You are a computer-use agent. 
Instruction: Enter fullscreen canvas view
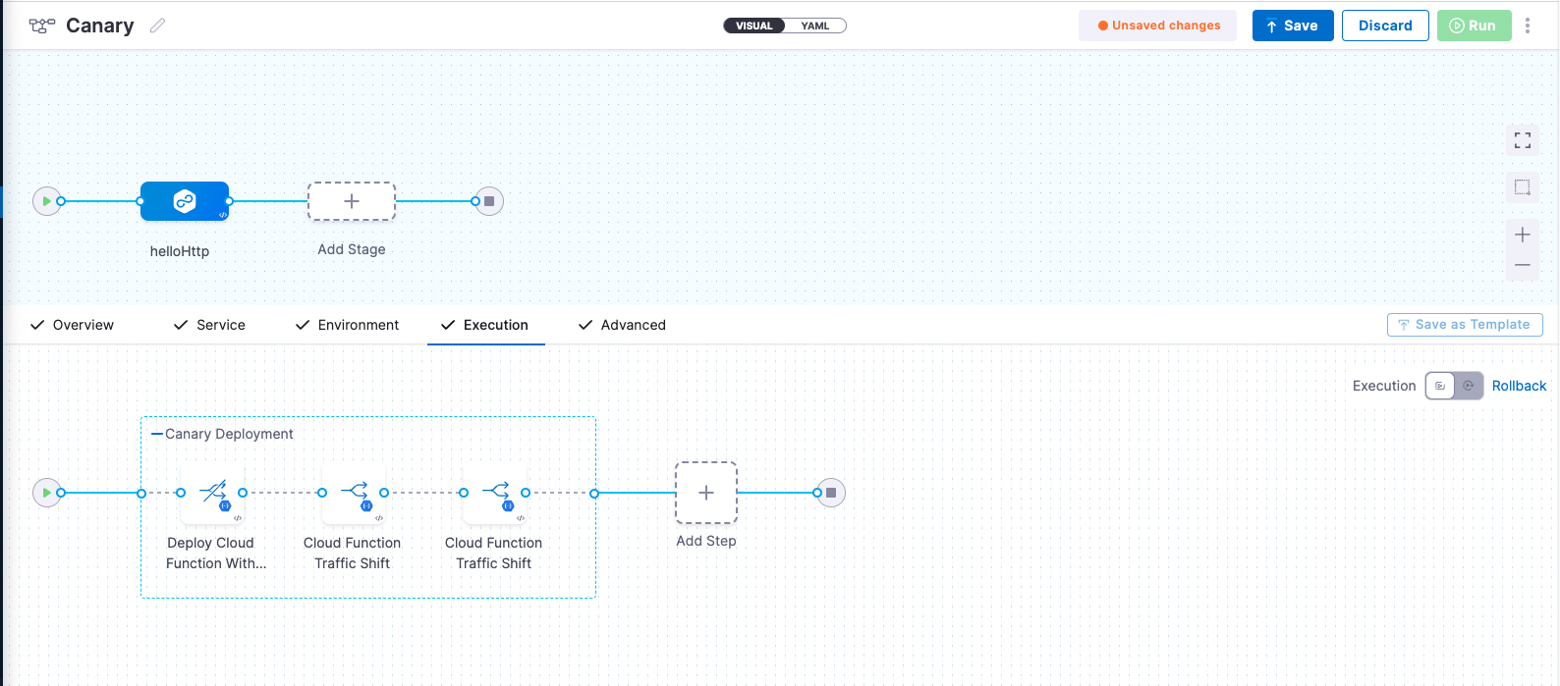click(x=1522, y=140)
